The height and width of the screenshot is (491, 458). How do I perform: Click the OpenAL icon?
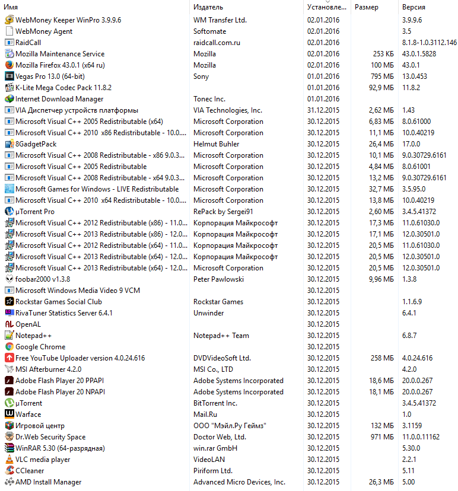point(9,324)
